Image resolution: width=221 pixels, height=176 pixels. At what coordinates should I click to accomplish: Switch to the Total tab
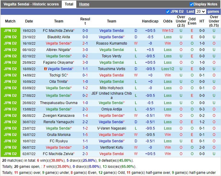tap(69, 4)
